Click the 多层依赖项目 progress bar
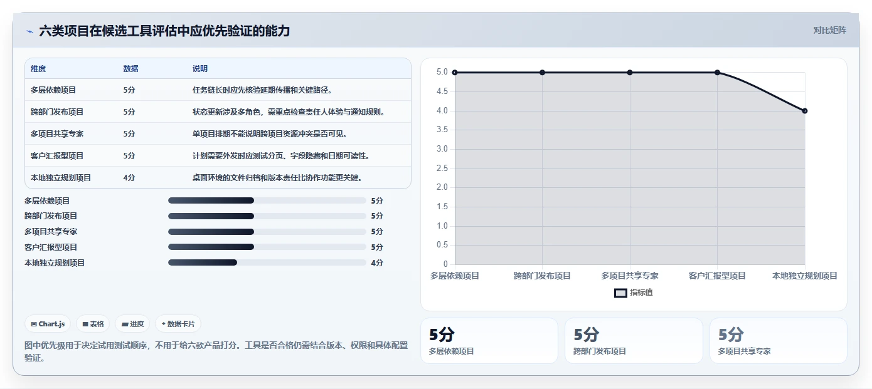This screenshot has width=872, height=389. tap(267, 200)
